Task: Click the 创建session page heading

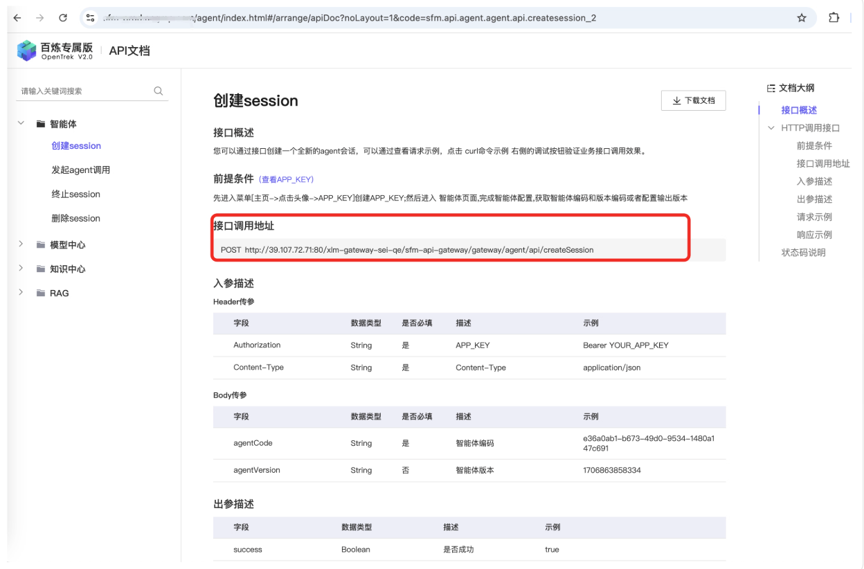Action: tap(255, 100)
